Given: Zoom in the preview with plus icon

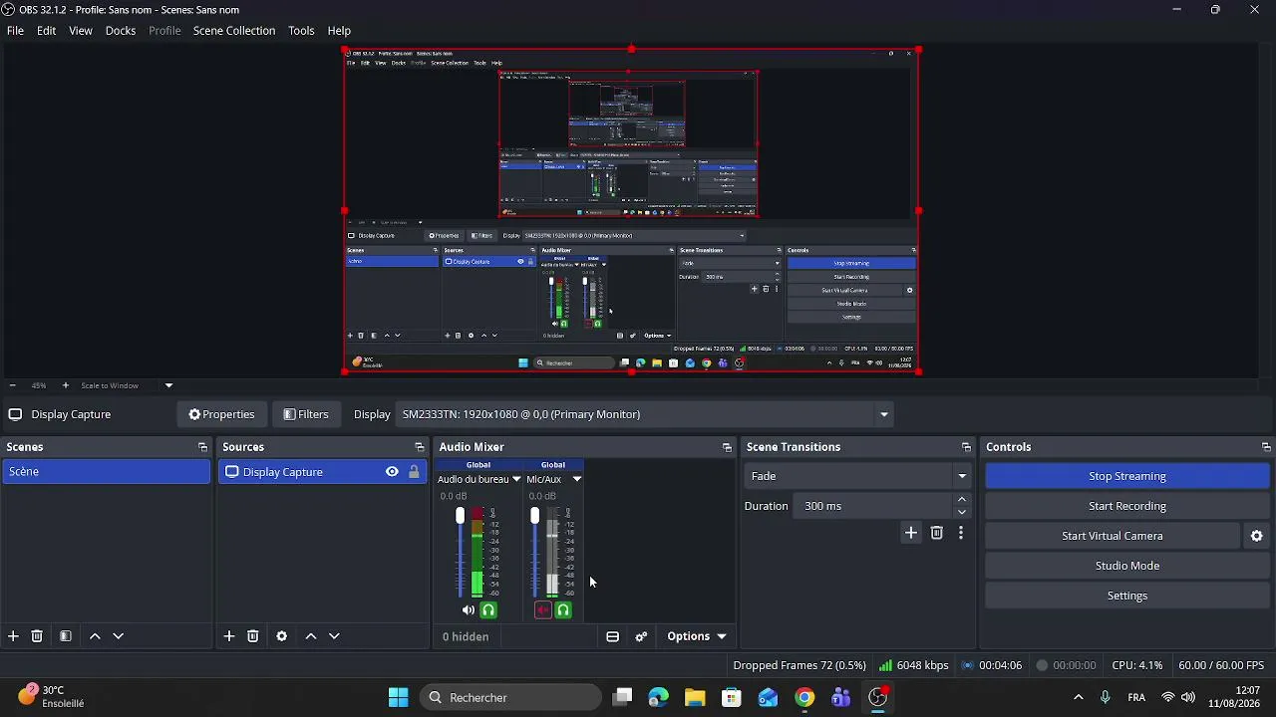Looking at the screenshot, I should point(66,385).
